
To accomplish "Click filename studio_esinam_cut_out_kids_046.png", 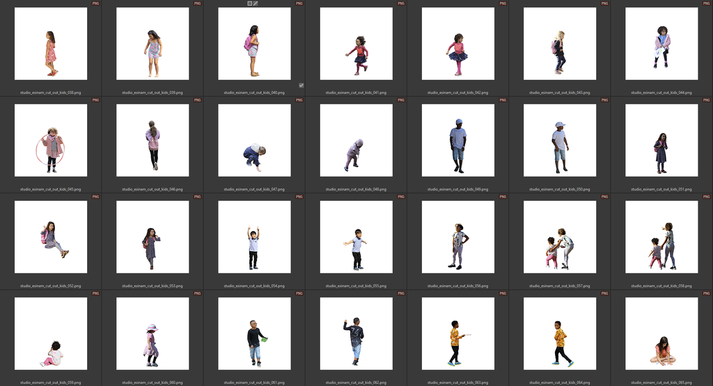I will coord(152,189).
